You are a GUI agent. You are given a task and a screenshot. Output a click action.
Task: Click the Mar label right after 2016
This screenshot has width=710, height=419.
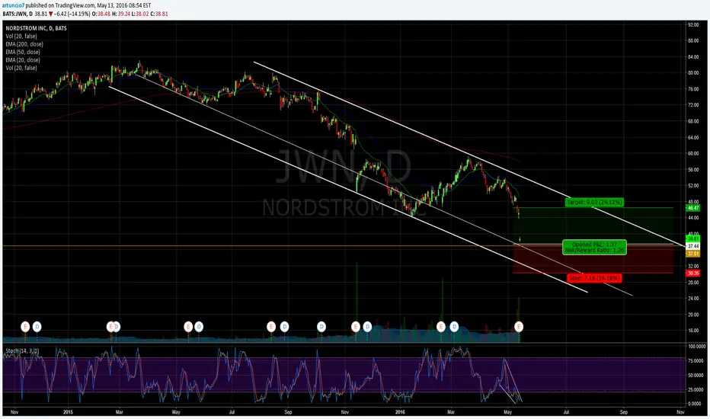[x=451, y=412]
